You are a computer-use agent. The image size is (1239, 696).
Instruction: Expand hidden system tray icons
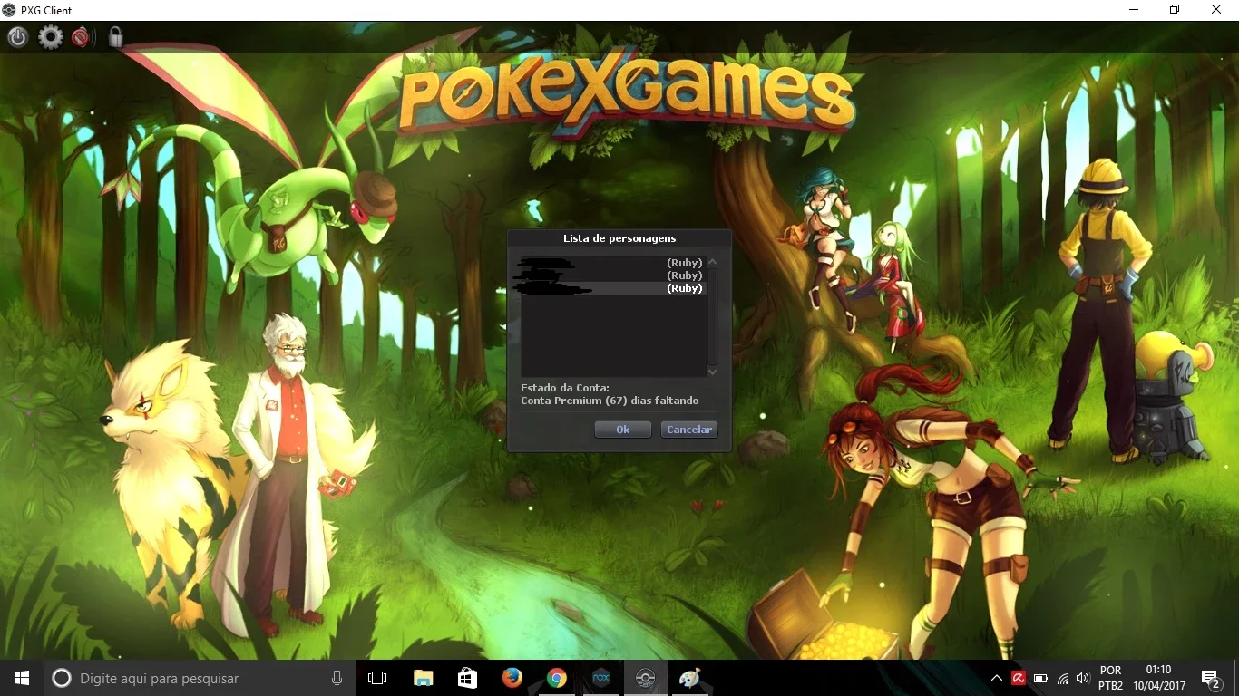(997, 678)
